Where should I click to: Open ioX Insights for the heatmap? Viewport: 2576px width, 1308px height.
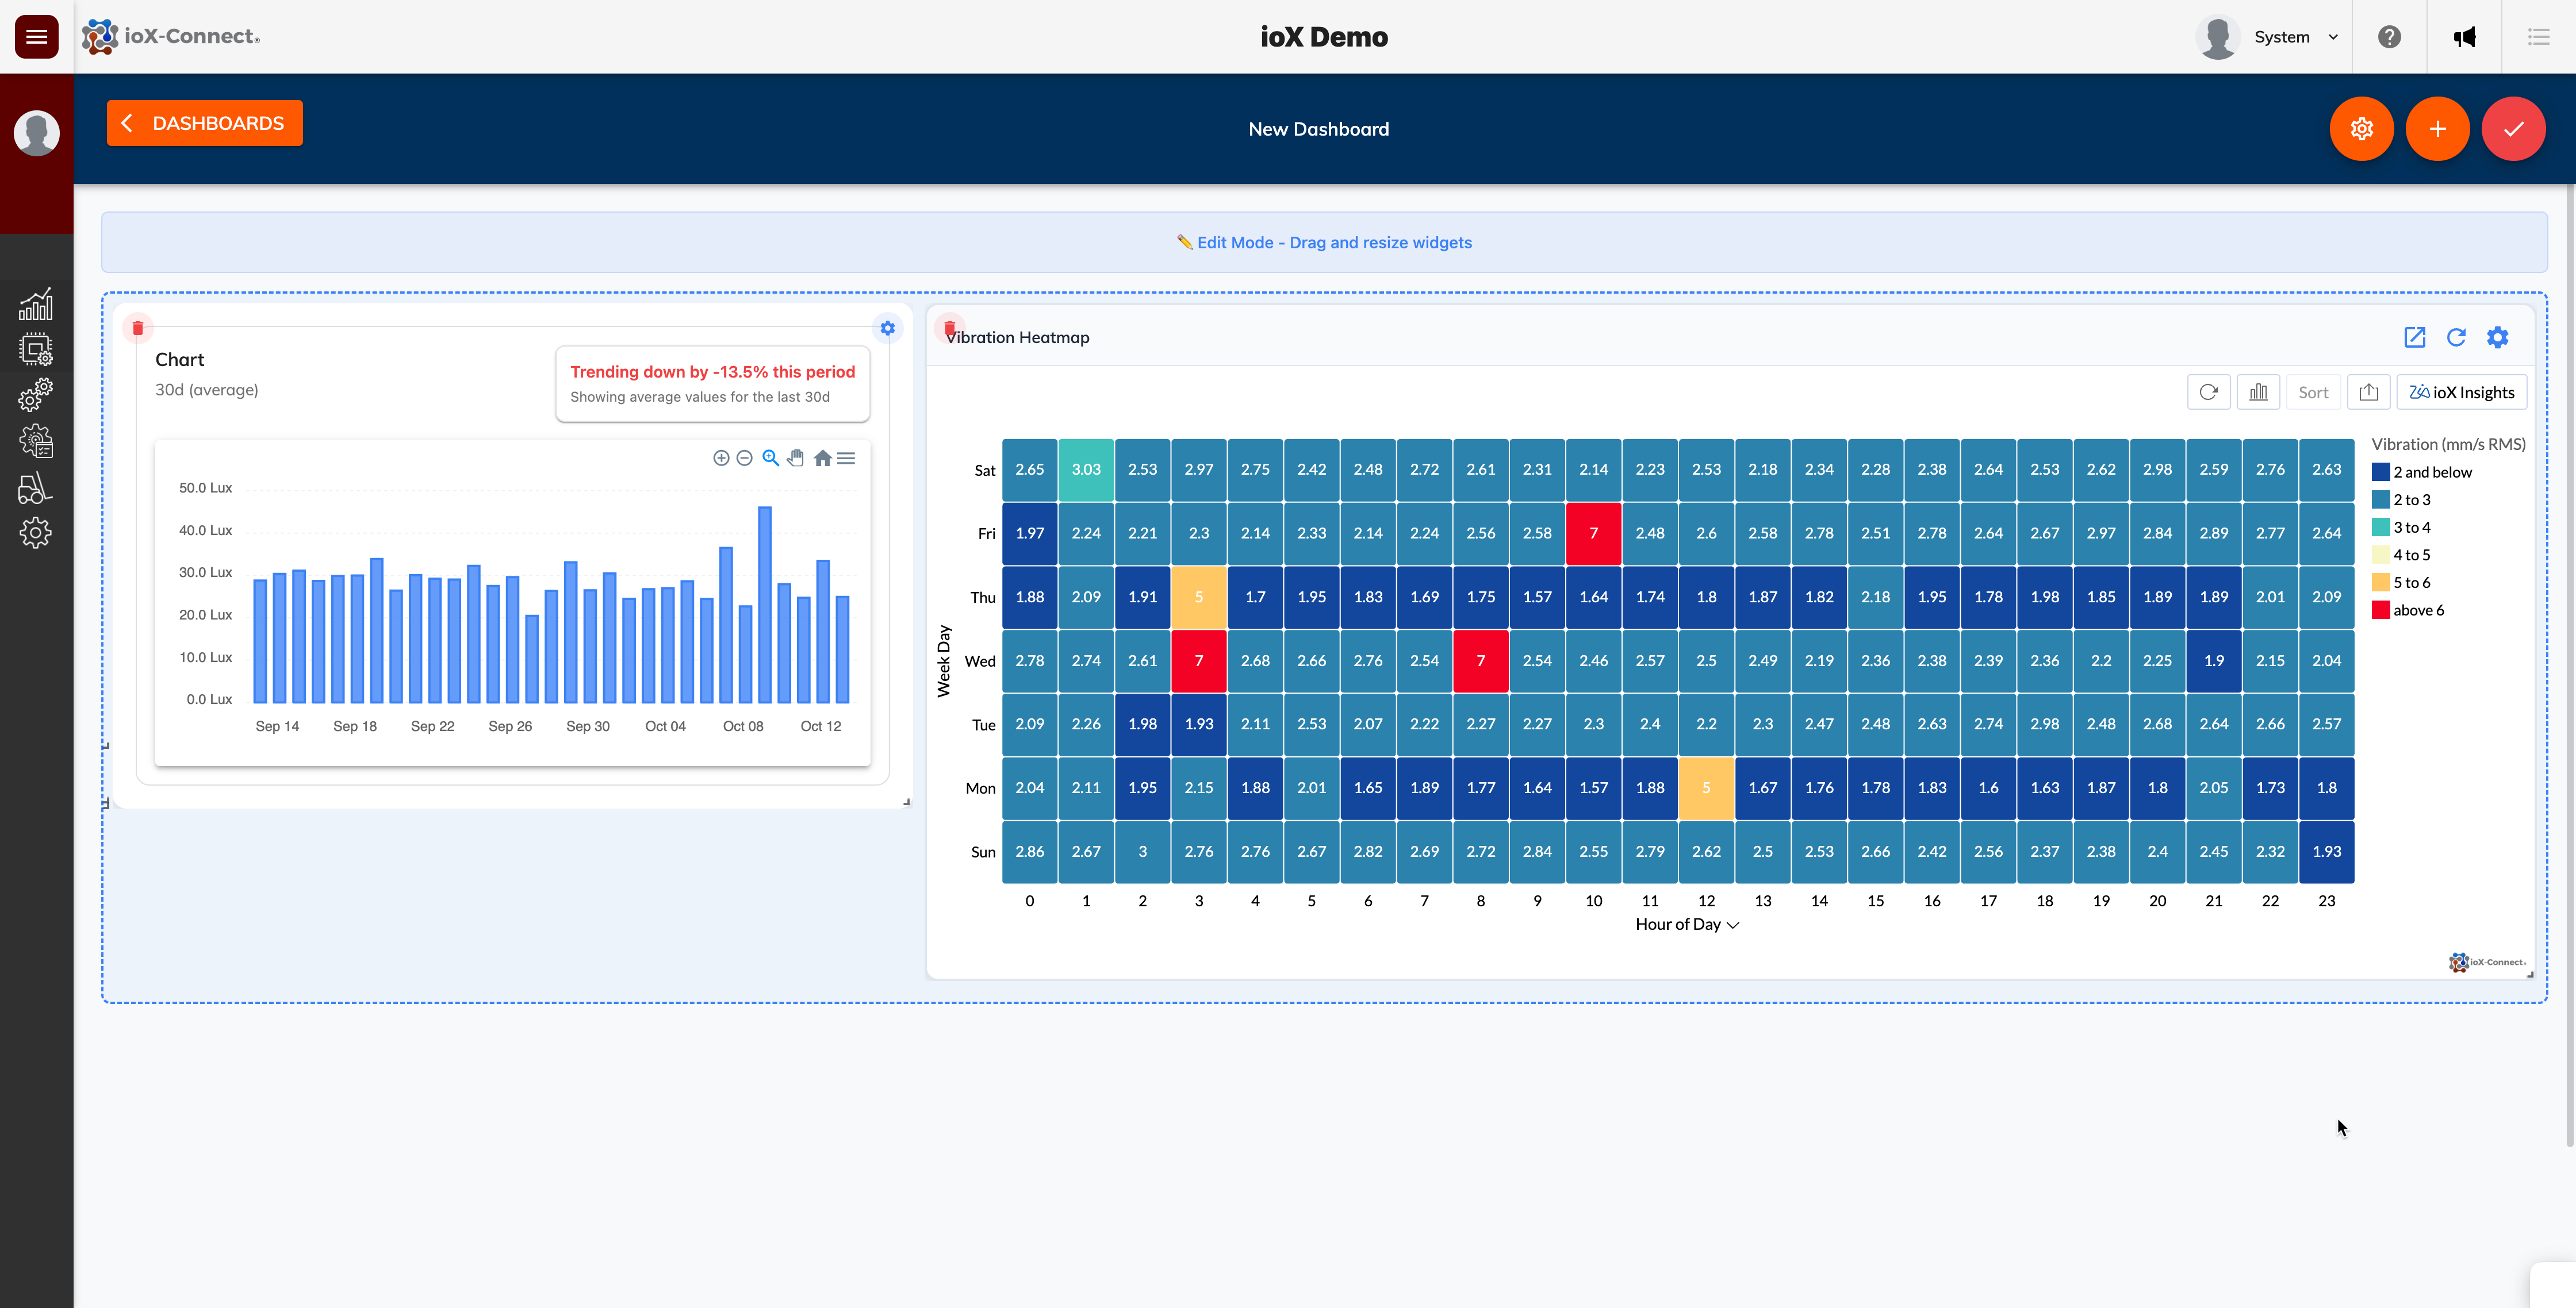(x=2462, y=392)
